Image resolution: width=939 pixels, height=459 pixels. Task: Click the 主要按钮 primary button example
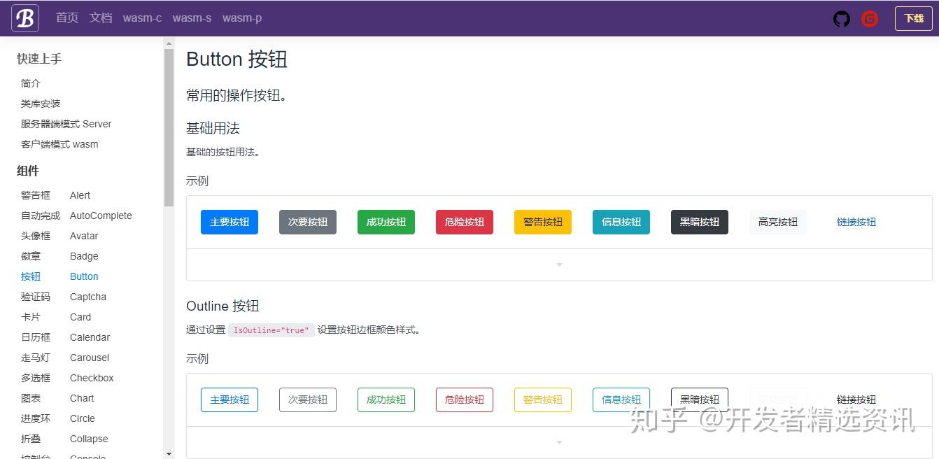click(x=230, y=221)
